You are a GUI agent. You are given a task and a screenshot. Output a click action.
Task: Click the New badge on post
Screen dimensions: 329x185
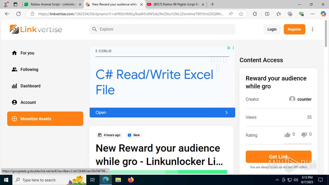[x=134, y=135]
